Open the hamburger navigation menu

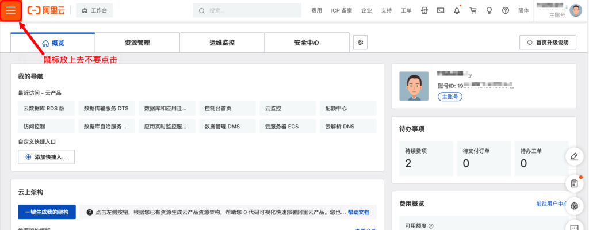point(10,10)
